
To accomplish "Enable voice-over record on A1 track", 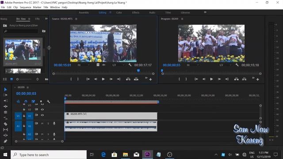I will click(54, 123).
